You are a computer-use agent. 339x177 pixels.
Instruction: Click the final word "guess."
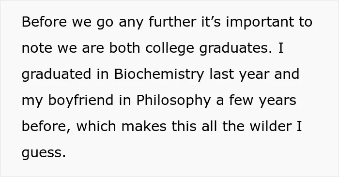[x=44, y=153]
